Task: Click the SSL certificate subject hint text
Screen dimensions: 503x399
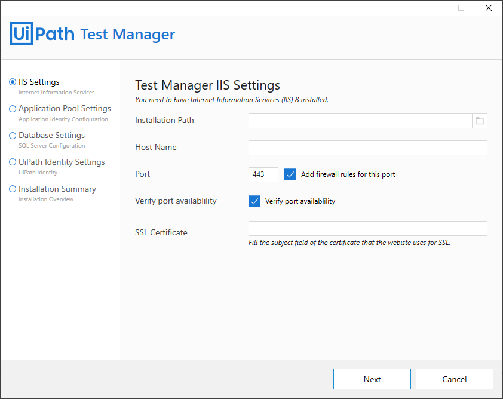Action: (349, 243)
